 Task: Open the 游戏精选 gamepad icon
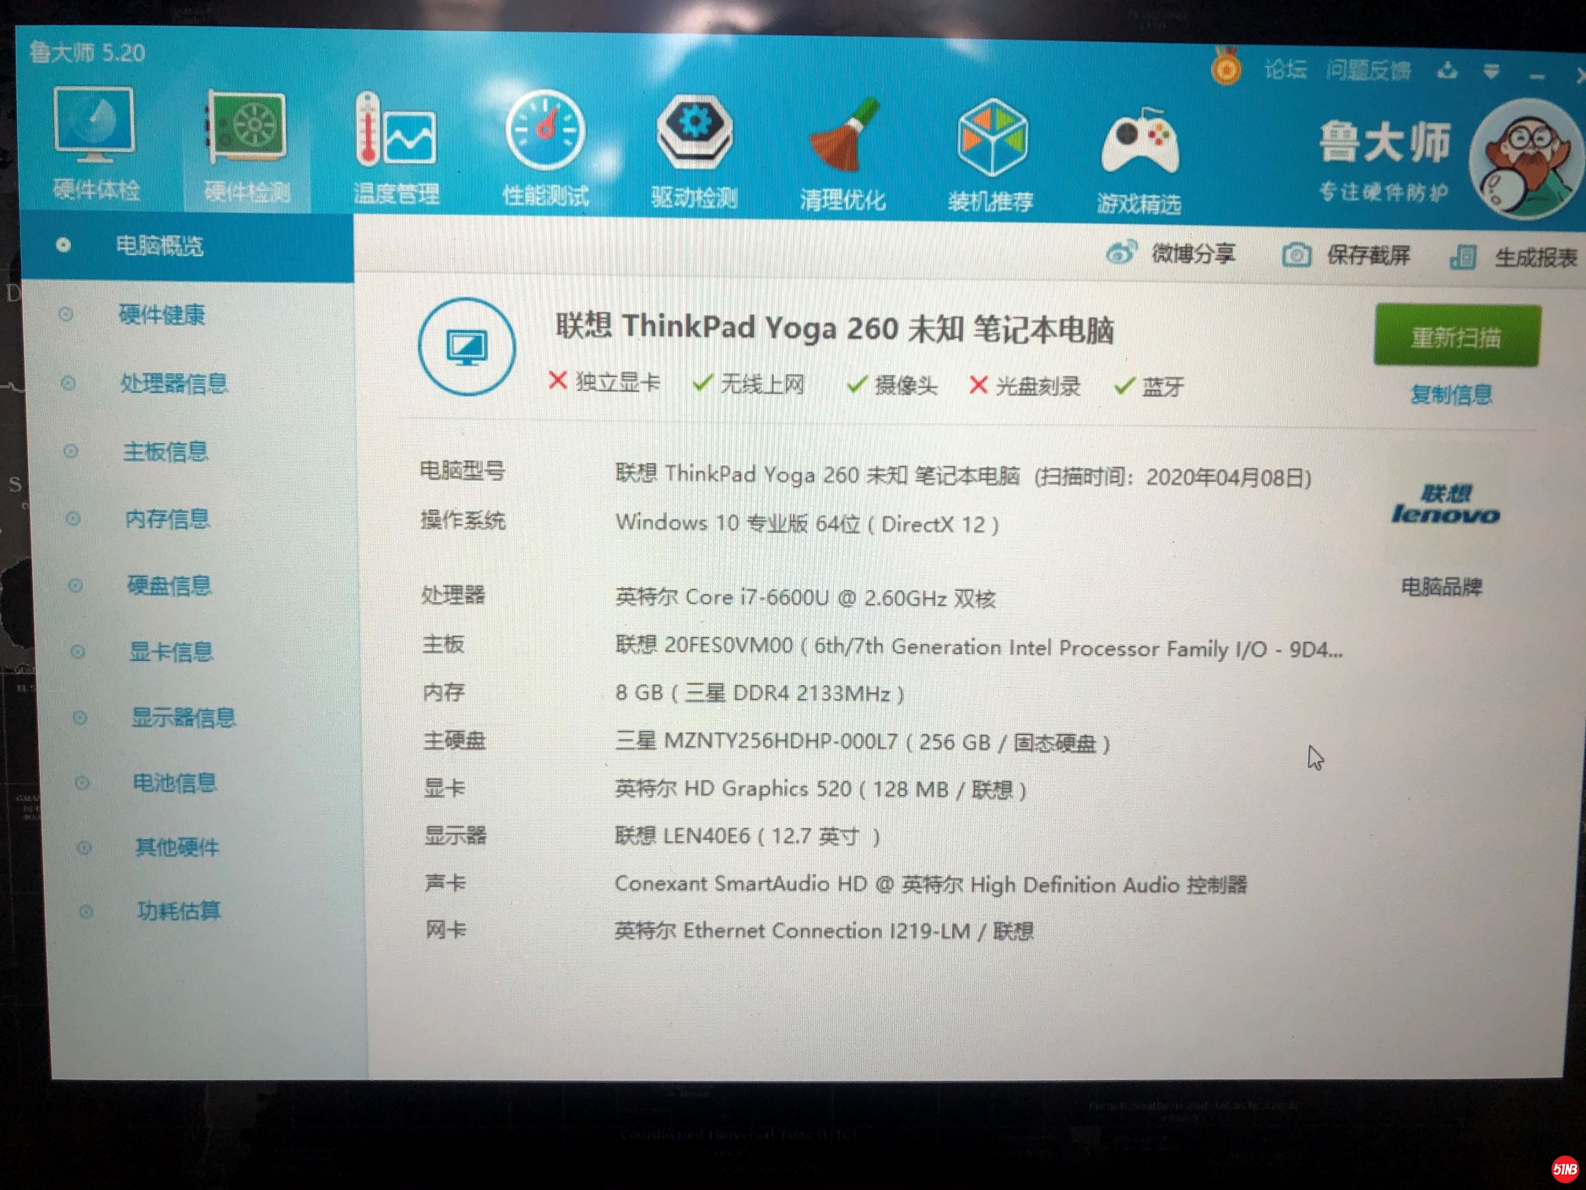[x=1140, y=142]
